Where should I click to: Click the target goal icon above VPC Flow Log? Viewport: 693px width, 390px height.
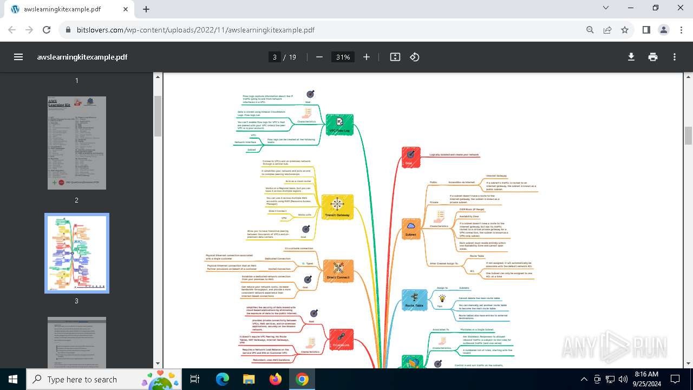pos(310,94)
